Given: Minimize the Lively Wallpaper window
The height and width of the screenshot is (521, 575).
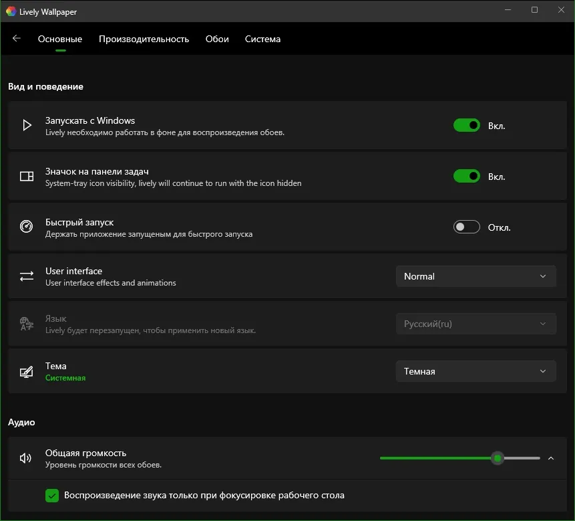Looking at the screenshot, I should [x=508, y=10].
